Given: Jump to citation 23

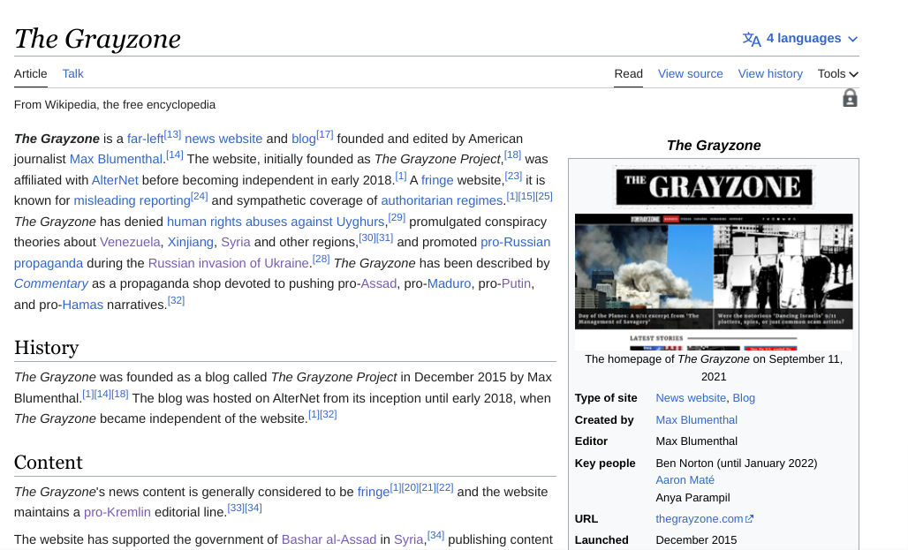Looking at the screenshot, I should (513, 176).
